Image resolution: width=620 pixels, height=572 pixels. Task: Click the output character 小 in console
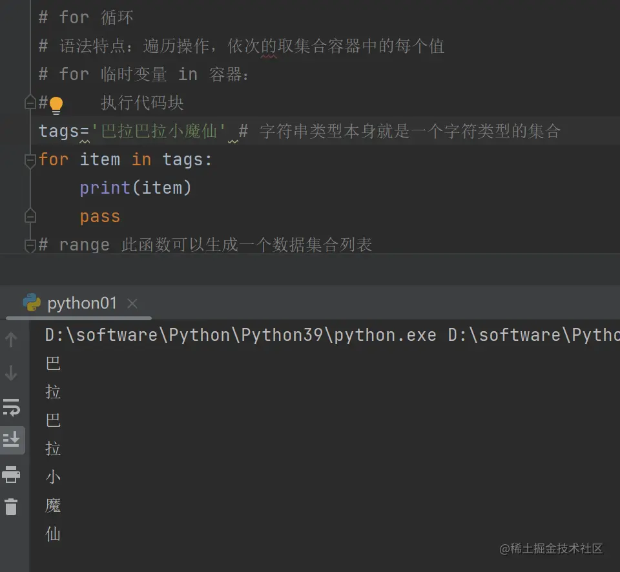click(x=53, y=477)
